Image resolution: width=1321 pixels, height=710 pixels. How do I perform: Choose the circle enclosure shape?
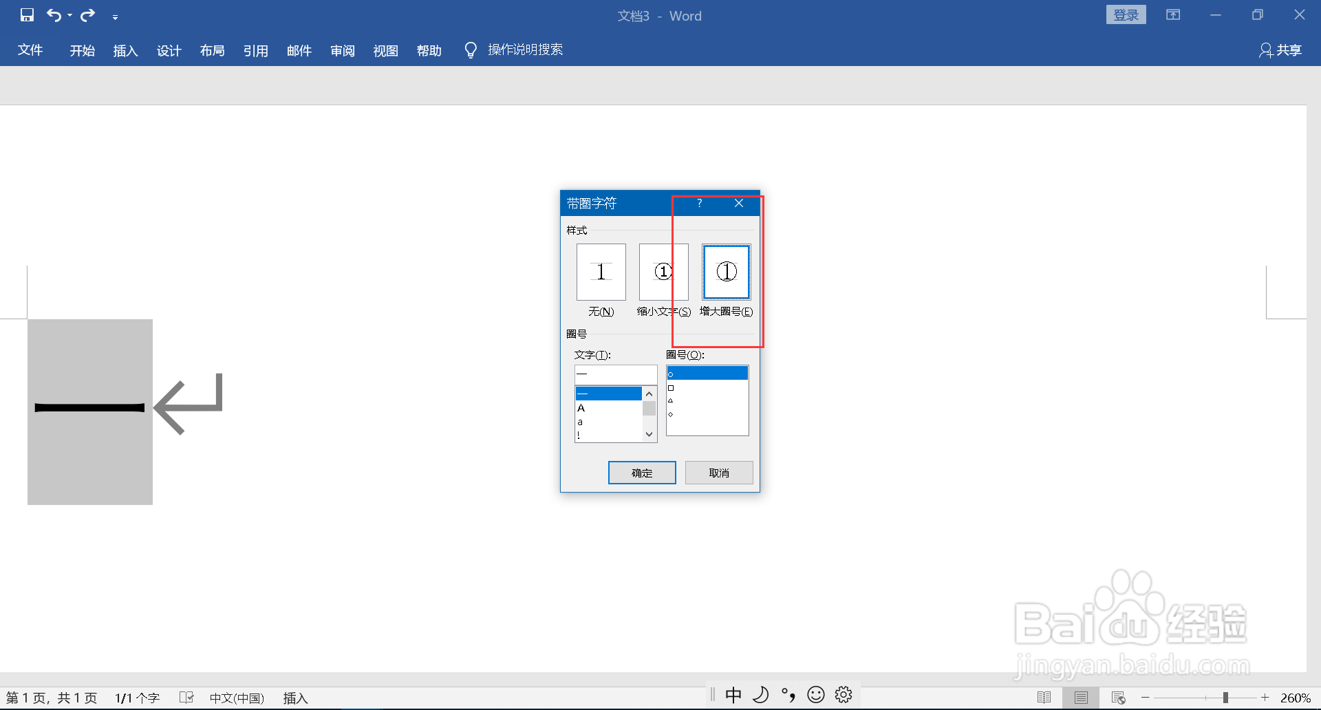(707, 374)
